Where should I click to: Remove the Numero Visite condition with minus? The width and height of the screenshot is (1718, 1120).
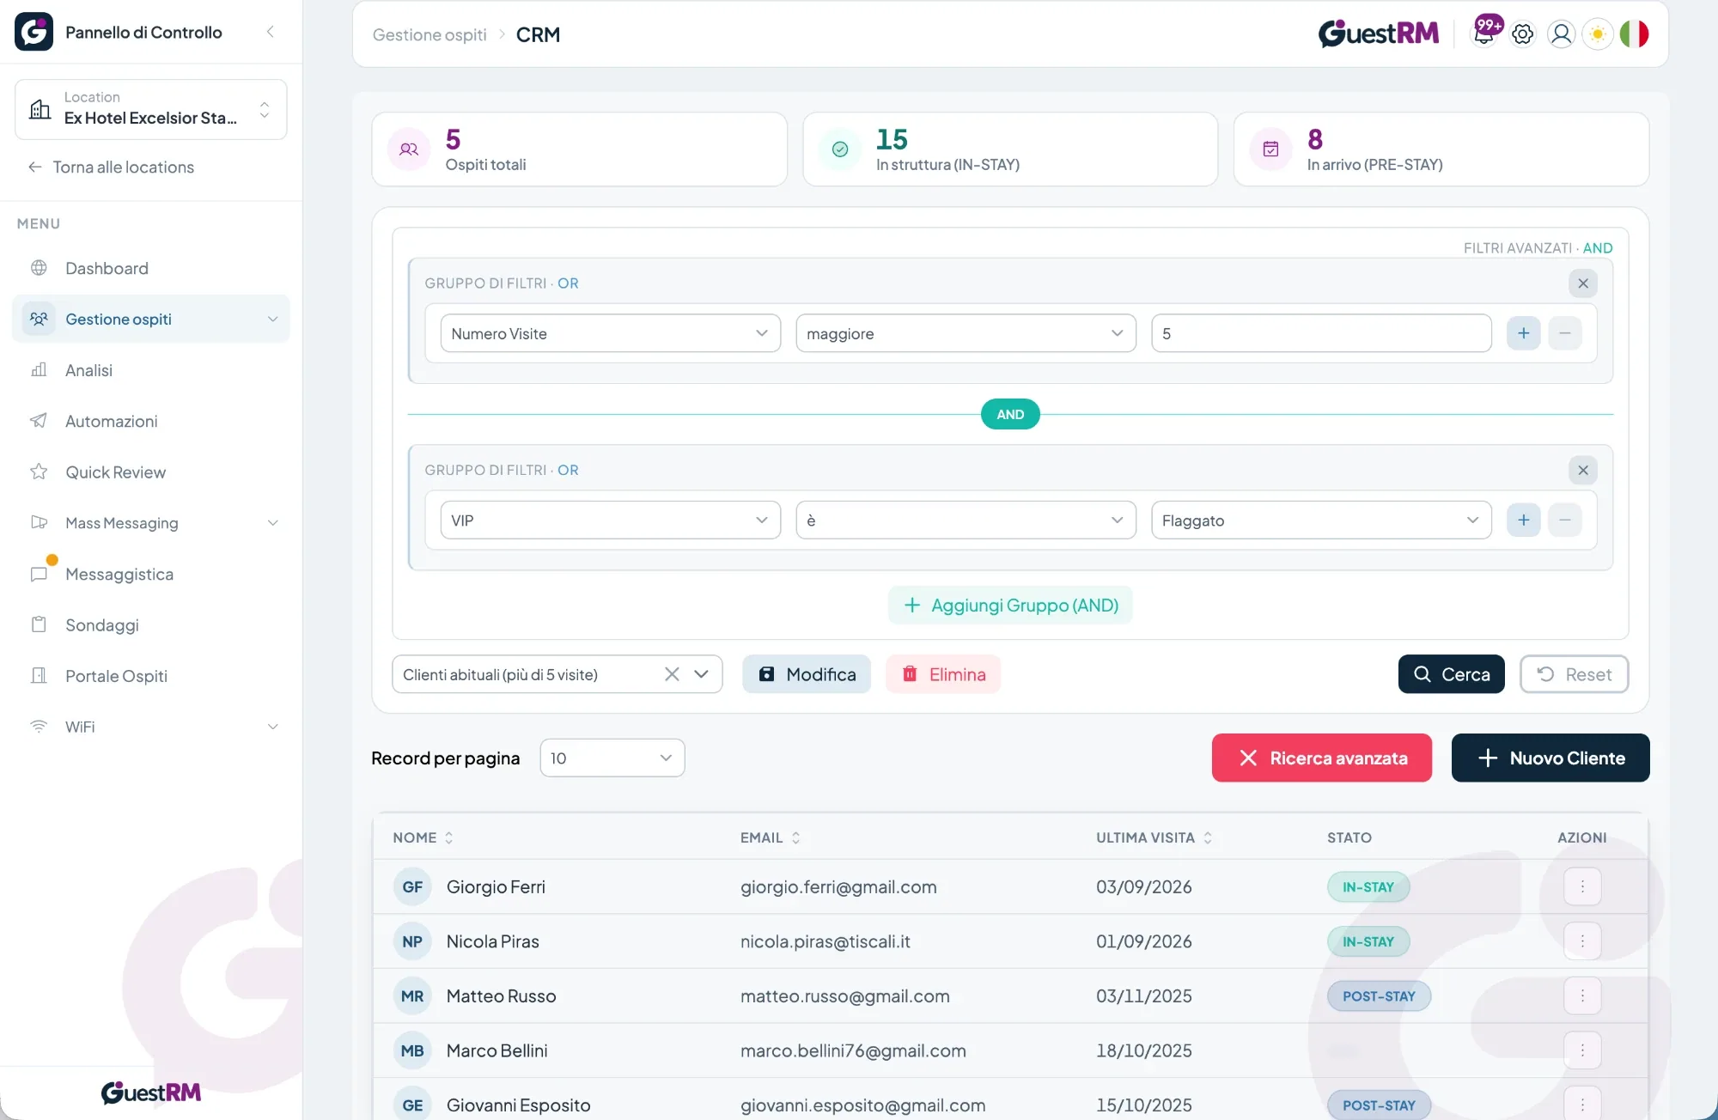point(1565,333)
